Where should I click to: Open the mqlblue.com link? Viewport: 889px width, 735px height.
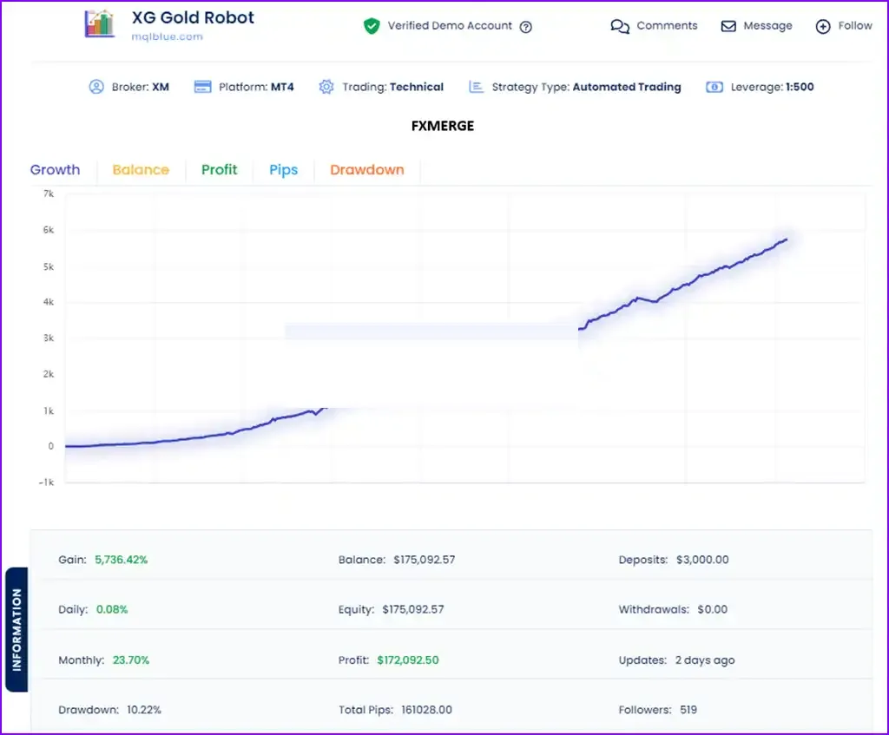click(x=167, y=36)
